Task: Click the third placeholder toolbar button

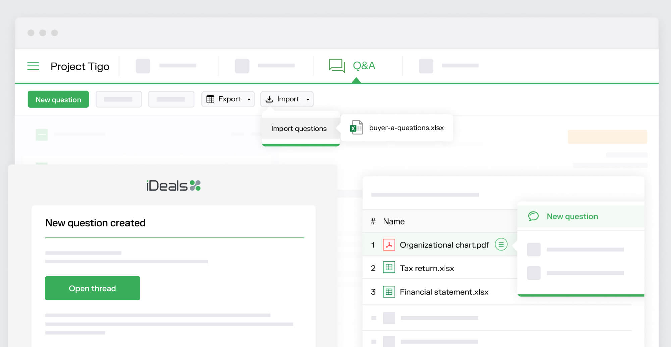Action: (171, 99)
